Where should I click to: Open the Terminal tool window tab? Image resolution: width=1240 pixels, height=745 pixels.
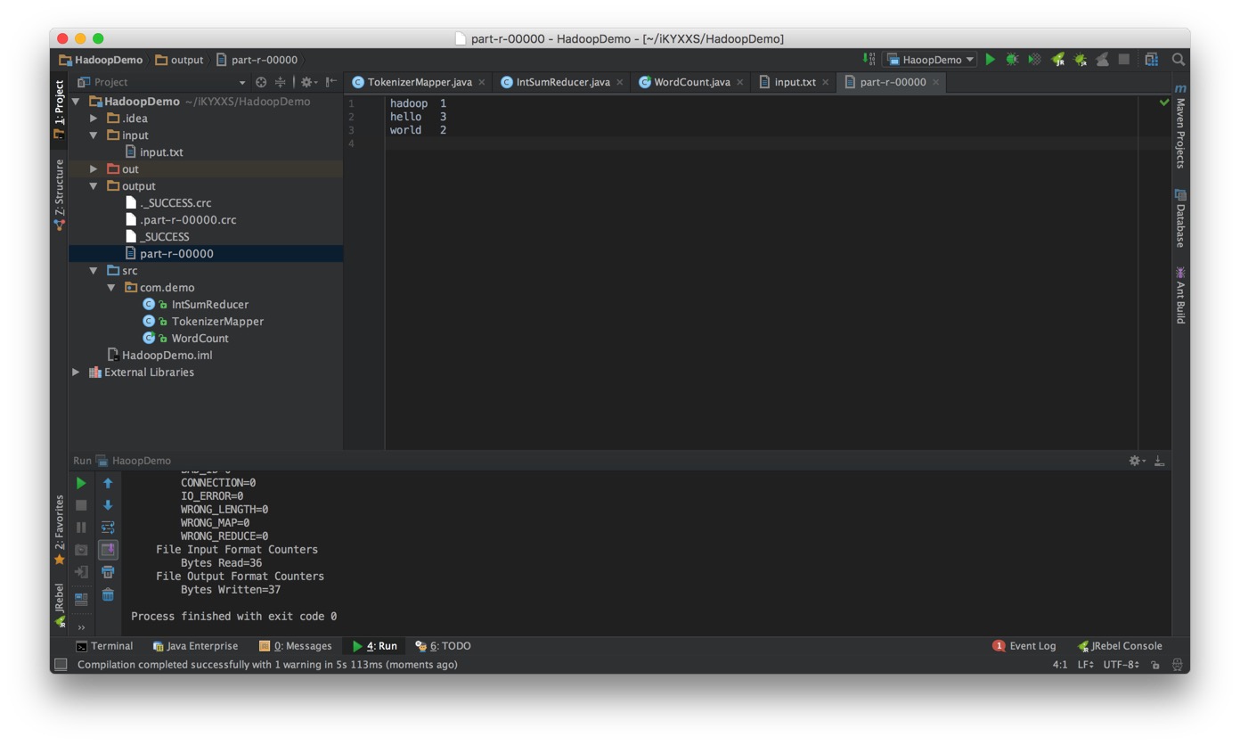pos(104,646)
